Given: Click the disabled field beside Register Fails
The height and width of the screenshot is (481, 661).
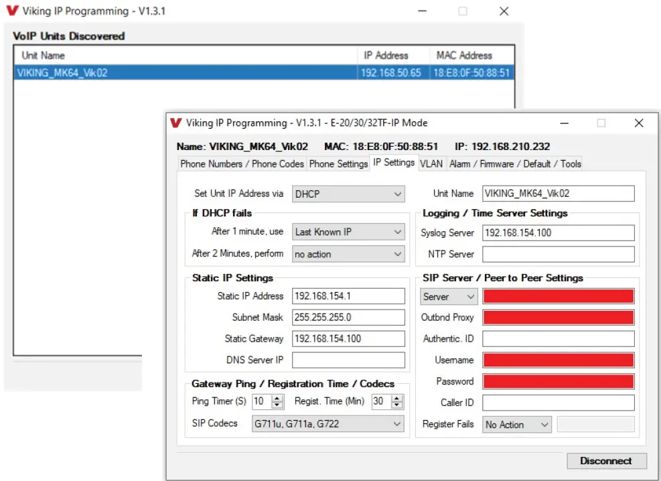Looking at the screenshot, I should [x=595, y=425].
